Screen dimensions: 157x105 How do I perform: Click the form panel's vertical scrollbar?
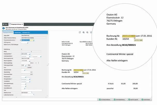point(47,65)
